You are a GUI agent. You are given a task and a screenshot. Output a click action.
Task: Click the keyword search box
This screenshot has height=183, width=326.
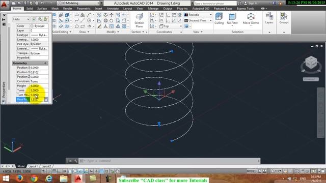215,4
